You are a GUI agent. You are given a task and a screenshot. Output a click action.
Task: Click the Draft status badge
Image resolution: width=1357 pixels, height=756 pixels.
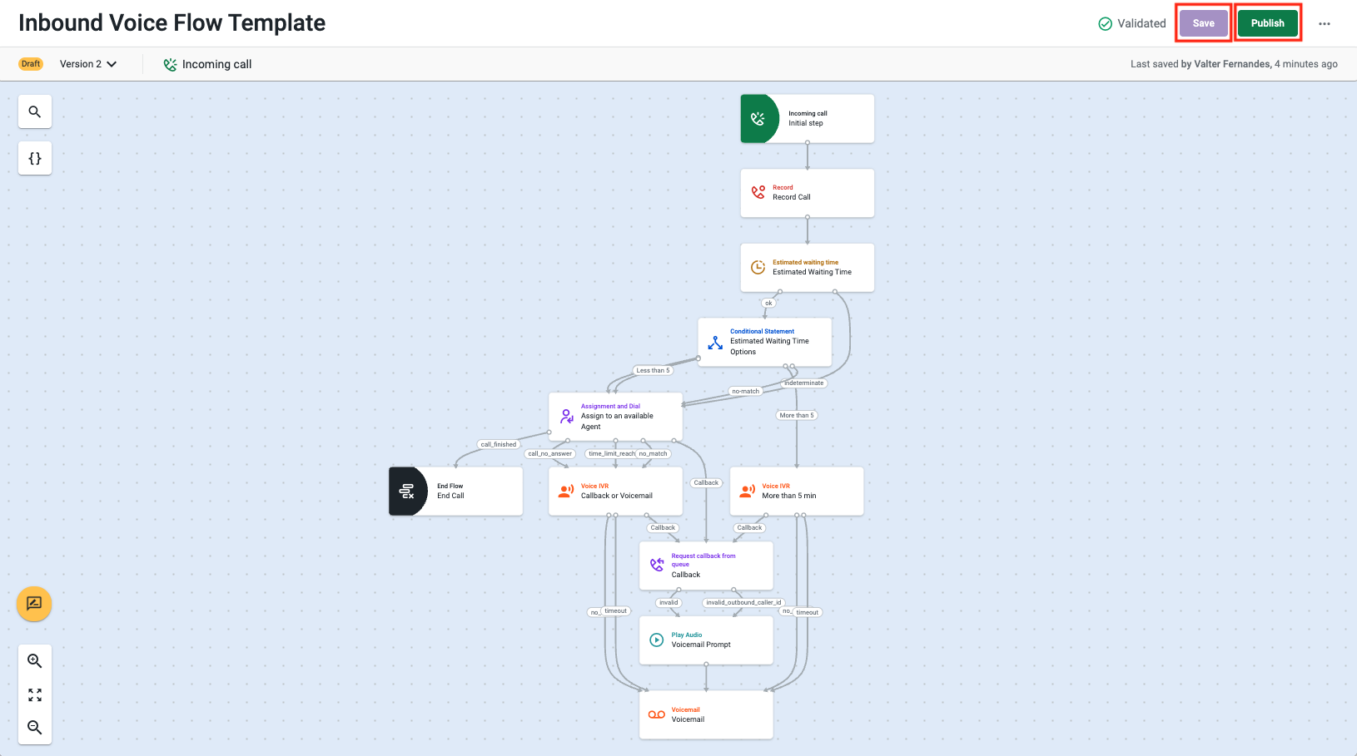pyautogui.click(x=31, y=64)
